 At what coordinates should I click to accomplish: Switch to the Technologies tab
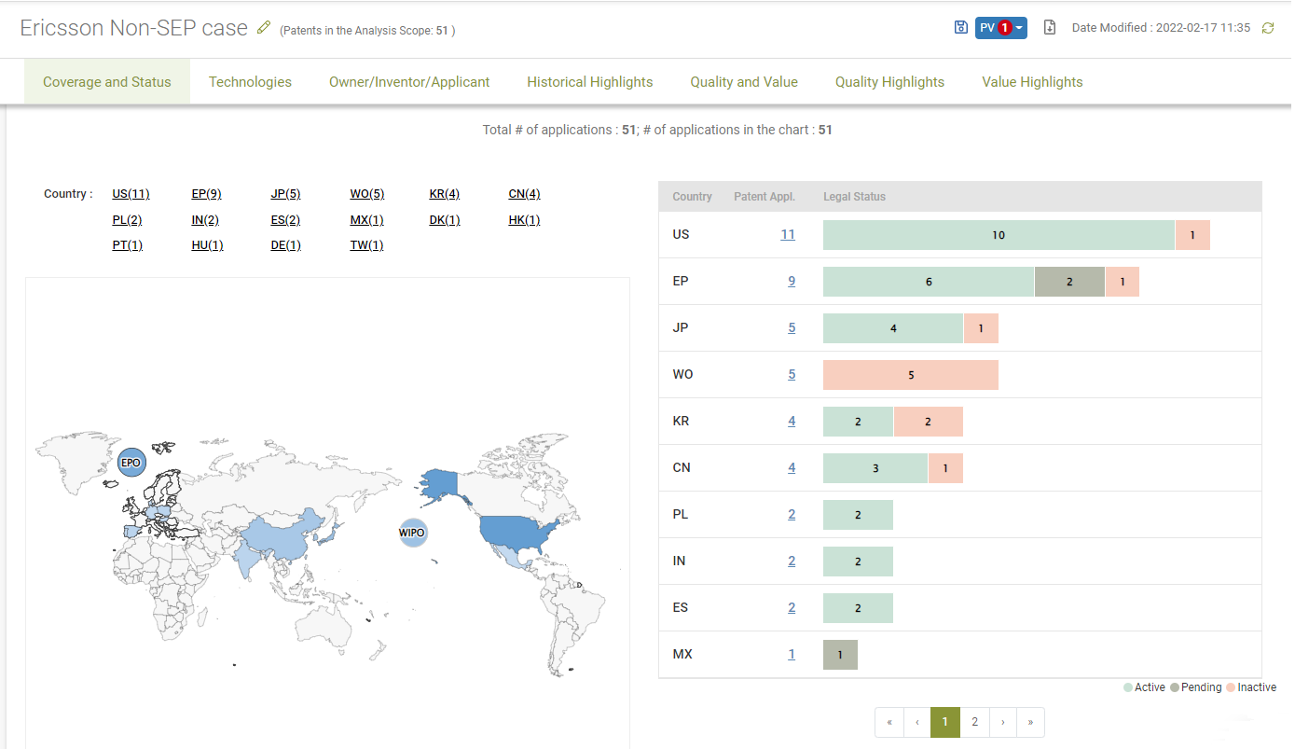click(250, 82)
